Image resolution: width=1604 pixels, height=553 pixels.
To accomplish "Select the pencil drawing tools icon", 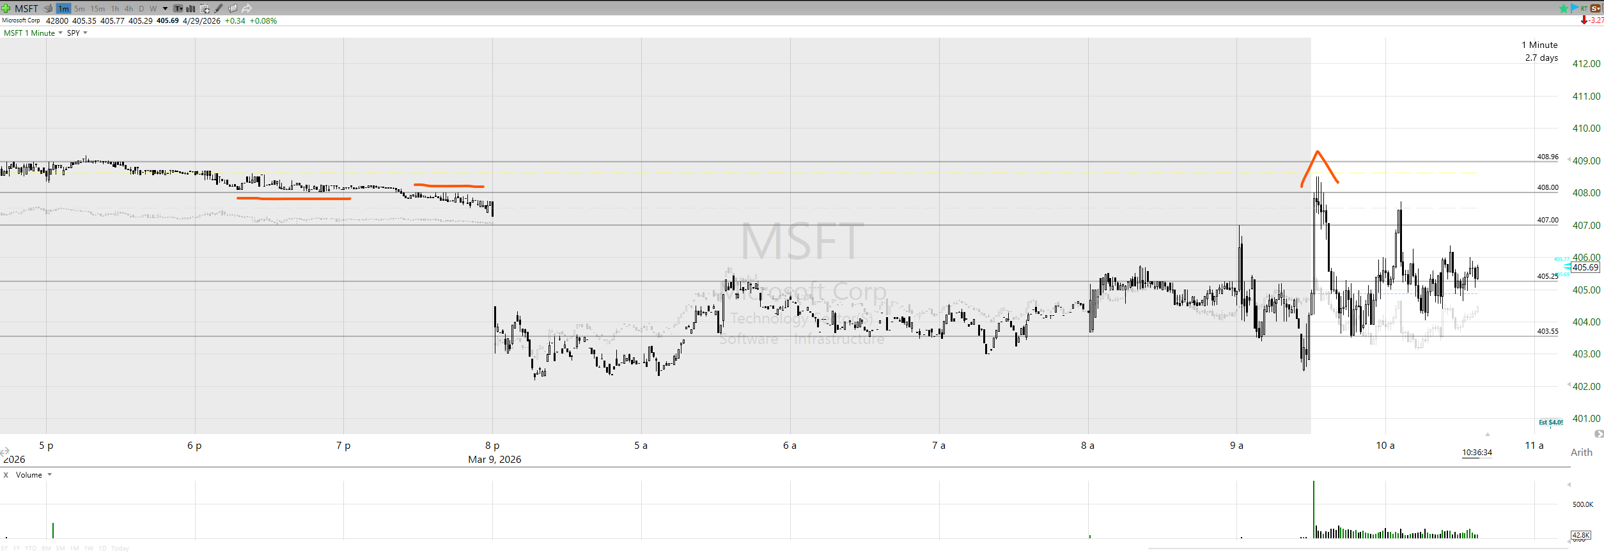I will coord(219,8).
